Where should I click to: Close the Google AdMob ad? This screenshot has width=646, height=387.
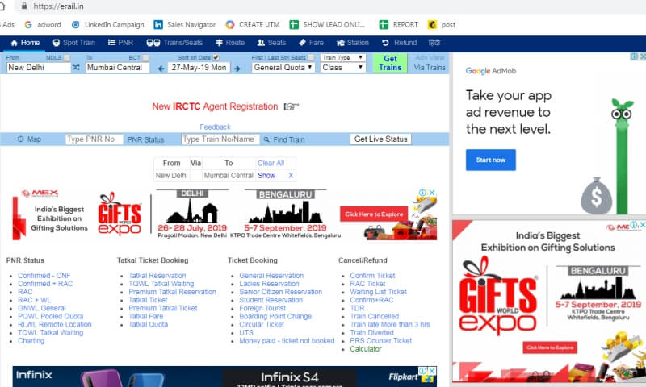point(642,56)
